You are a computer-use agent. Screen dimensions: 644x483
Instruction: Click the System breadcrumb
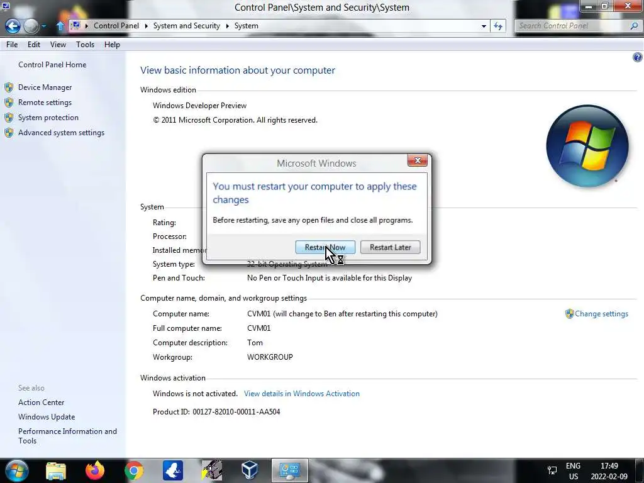click(x=247, y=26)
